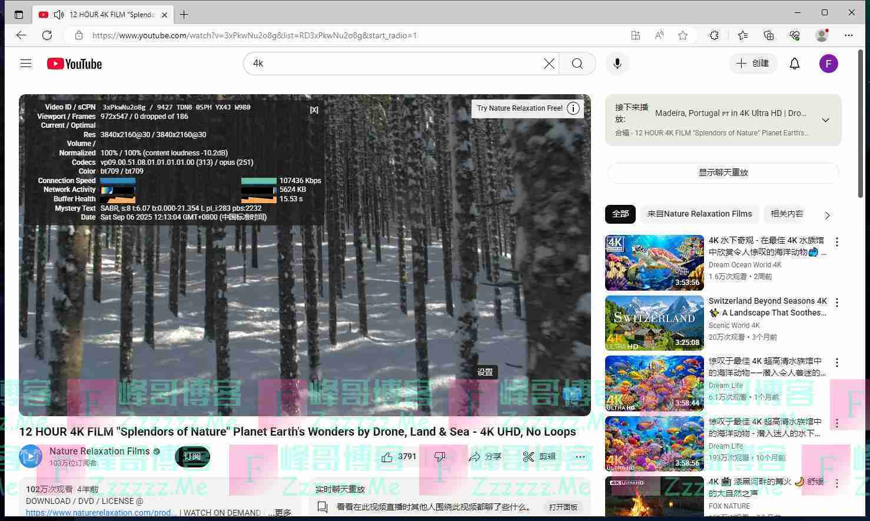The image size is (870, 521).
Task: Expand the up-next playlist panel chevron
Action: pyautogui.click(x=825, y=120)
